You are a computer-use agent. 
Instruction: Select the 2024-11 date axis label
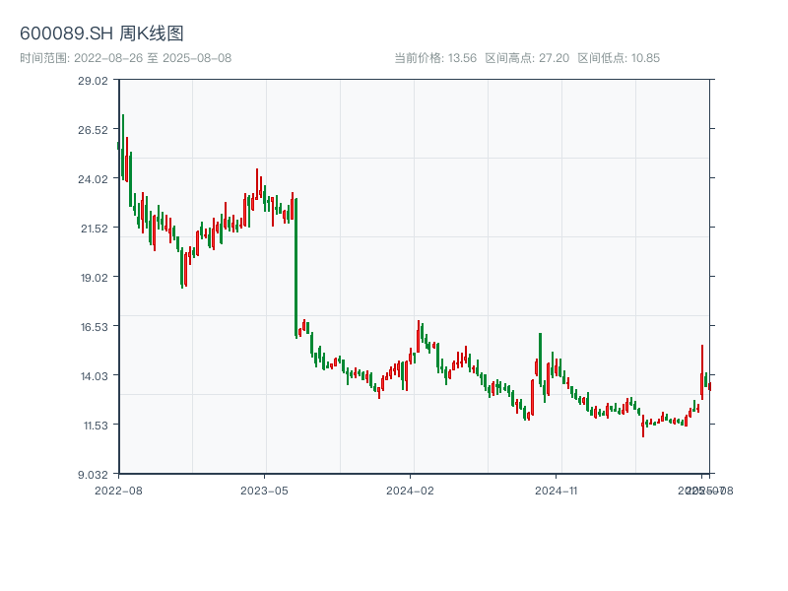click(x=557, y=490)
